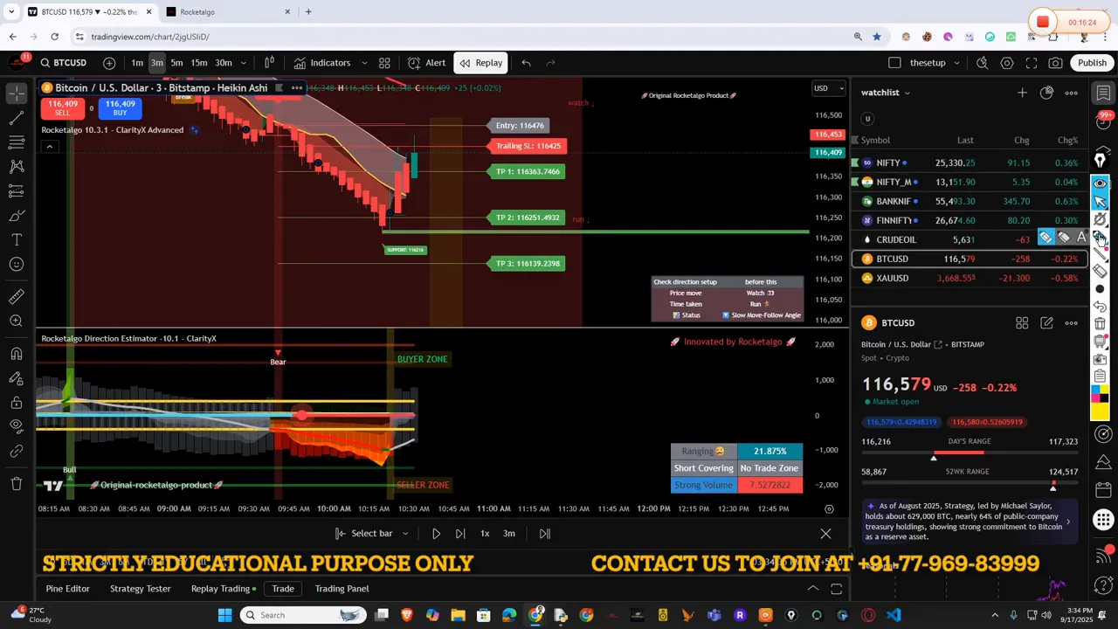Open the Indicators panel
Viewport: 1118px width, 629px height.
click(321, 63)
